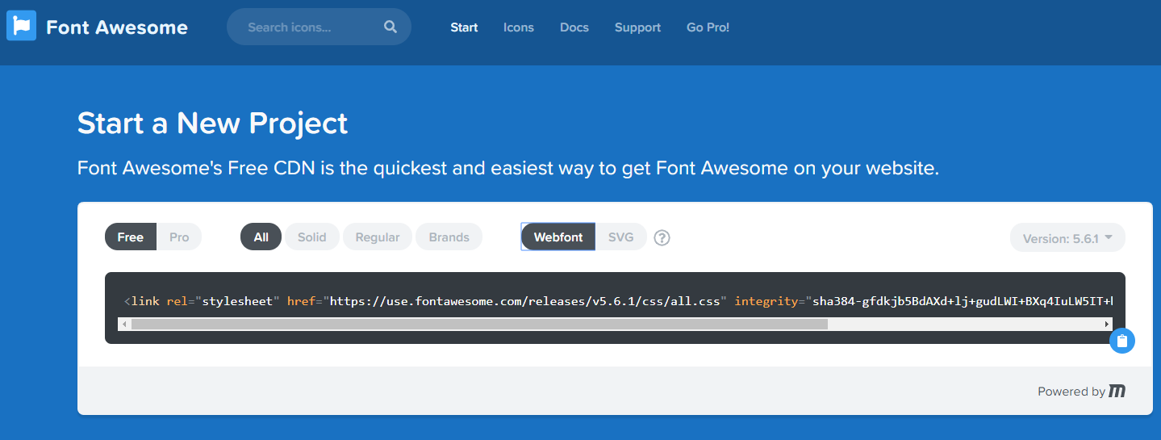Choose the Solid style filter

[312, 237]
